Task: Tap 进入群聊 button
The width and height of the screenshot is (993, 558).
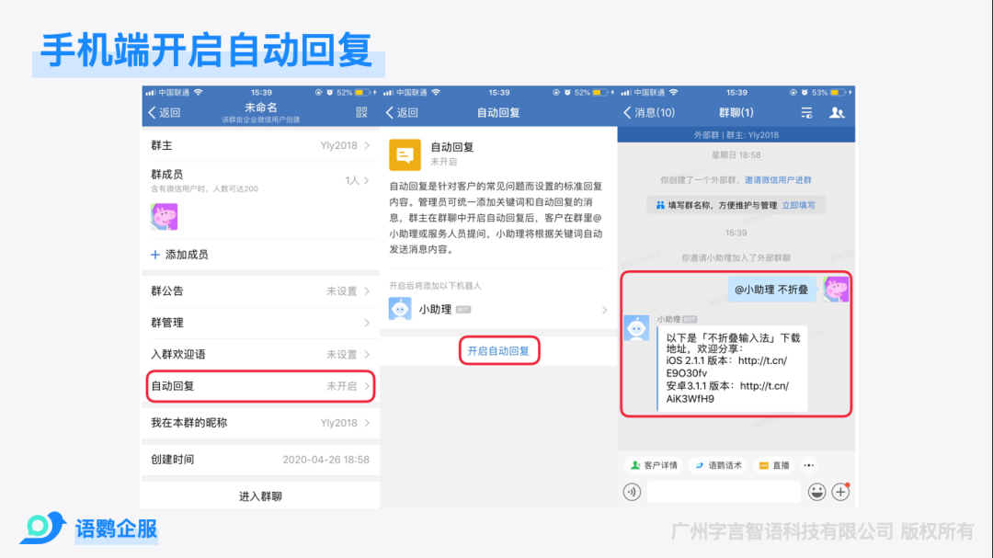Action: tap(260, 496)
